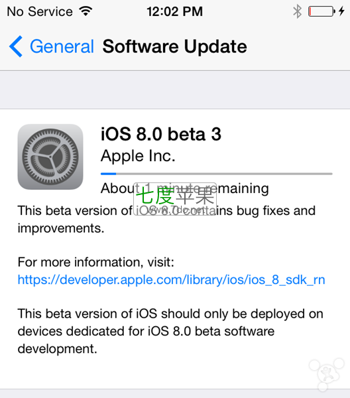The width and height of the screenshot is (350, 398).
Task: Tap the Wi-Fi status icon
Action: [86, 11]
